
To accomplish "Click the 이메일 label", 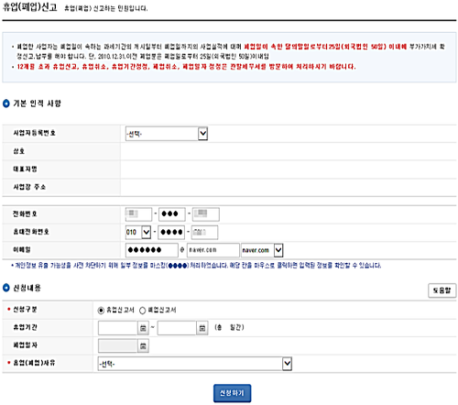I will point(22,250).
